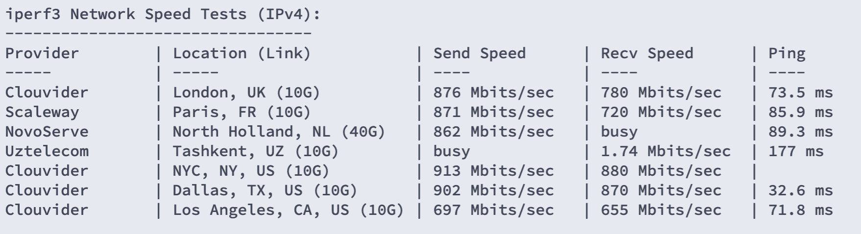The height and width of the screenshot is (234, 861).
Task: Click Paris, FR (10G) location text
Action: point(242,112)
